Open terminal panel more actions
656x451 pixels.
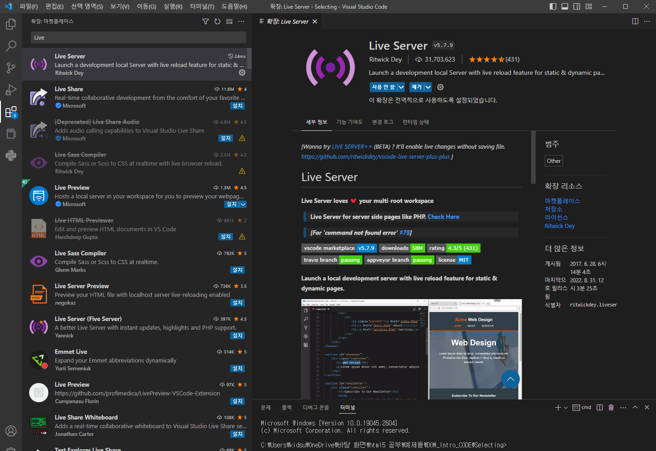point(623,407)
